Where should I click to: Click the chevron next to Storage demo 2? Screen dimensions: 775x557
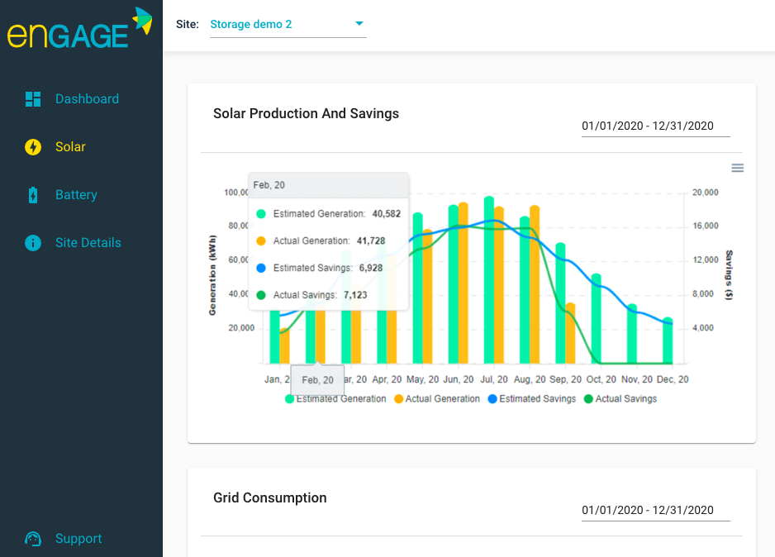359,24
